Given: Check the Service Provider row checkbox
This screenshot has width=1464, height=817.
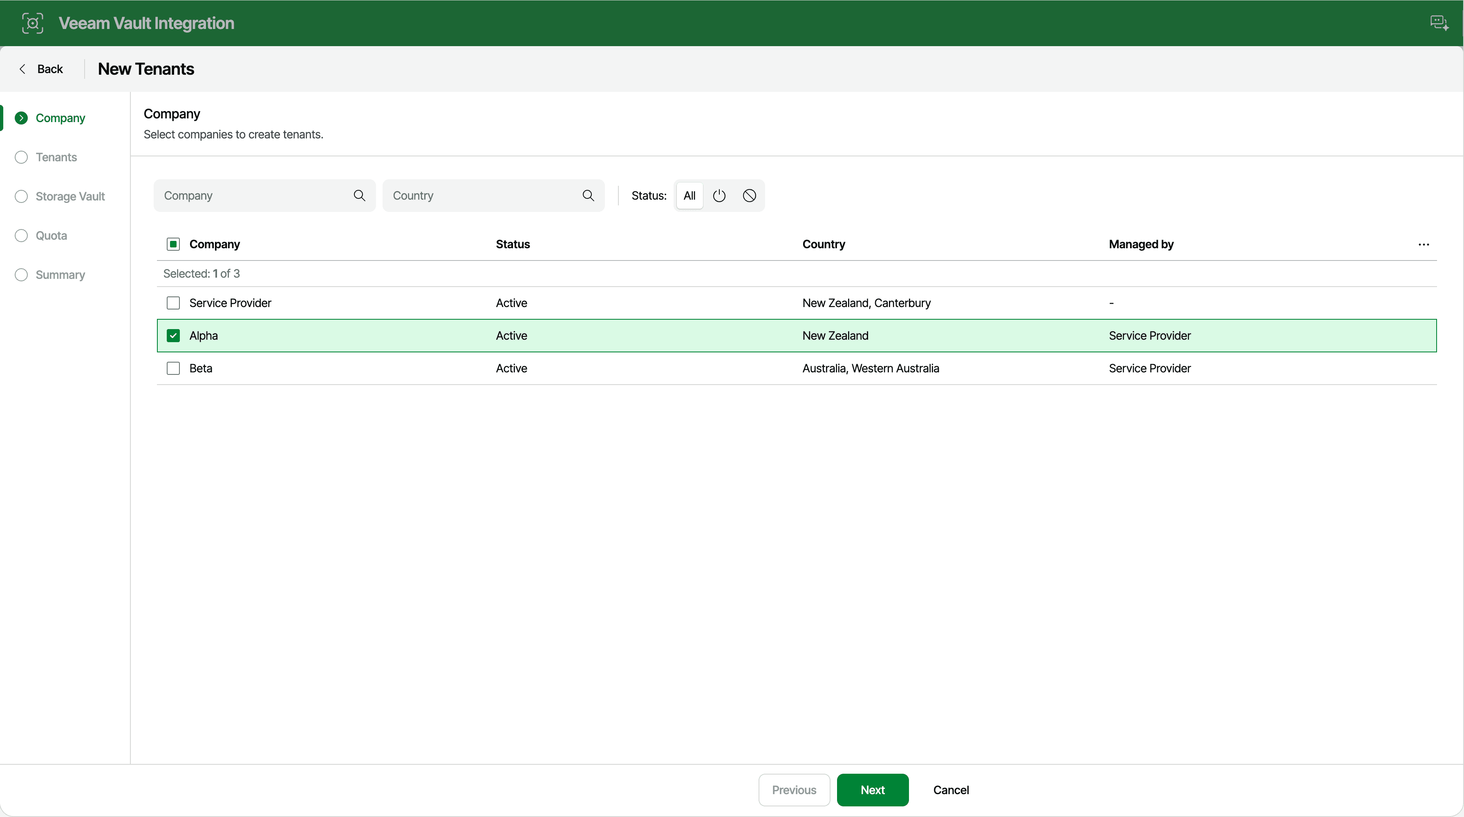Looking at the screenshot, I should (173, 303).
